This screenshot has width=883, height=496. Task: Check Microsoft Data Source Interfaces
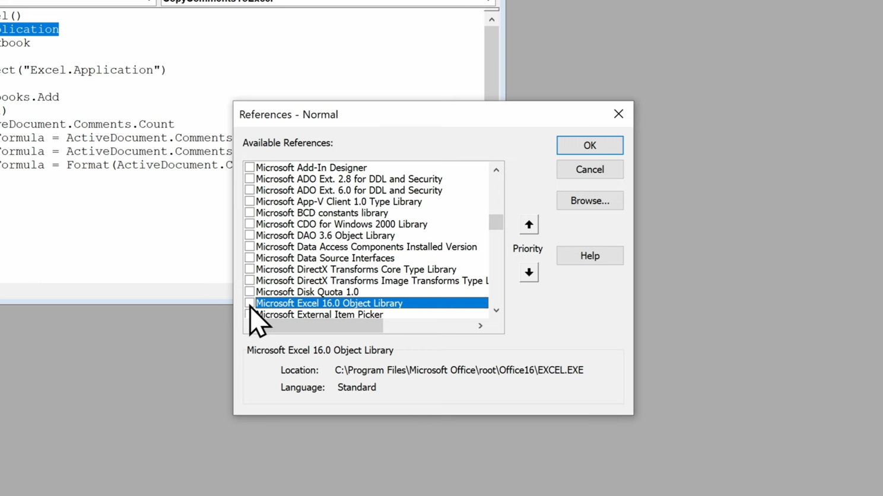point(250,258)
